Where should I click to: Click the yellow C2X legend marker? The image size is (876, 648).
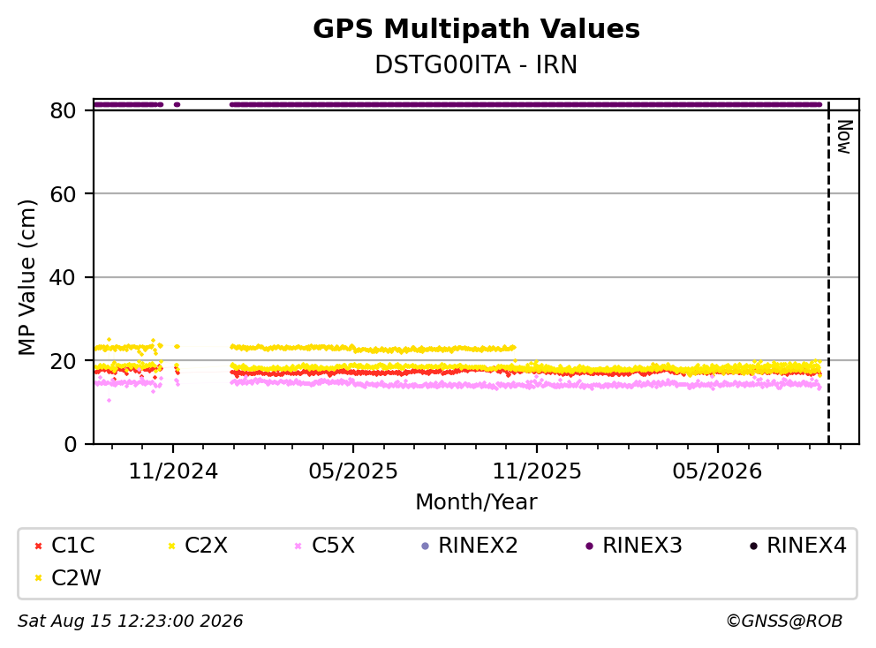(x=171, y=546)
